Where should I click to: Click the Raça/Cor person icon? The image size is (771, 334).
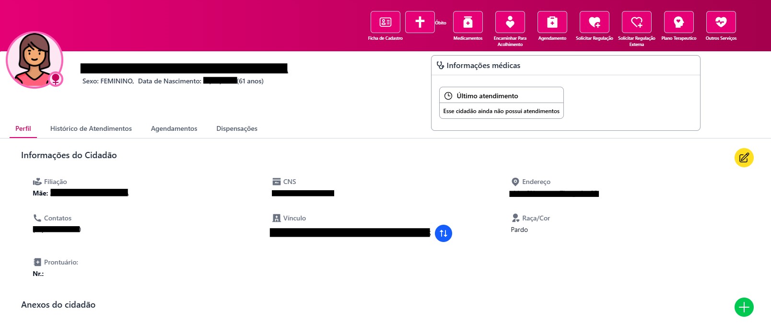point(515,218)
